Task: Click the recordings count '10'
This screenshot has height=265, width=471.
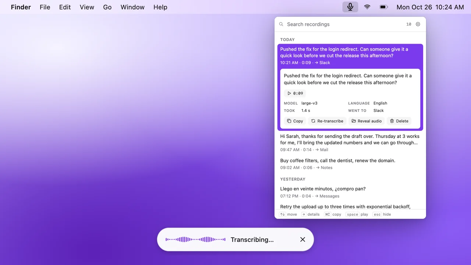Action: click(409, 24)
